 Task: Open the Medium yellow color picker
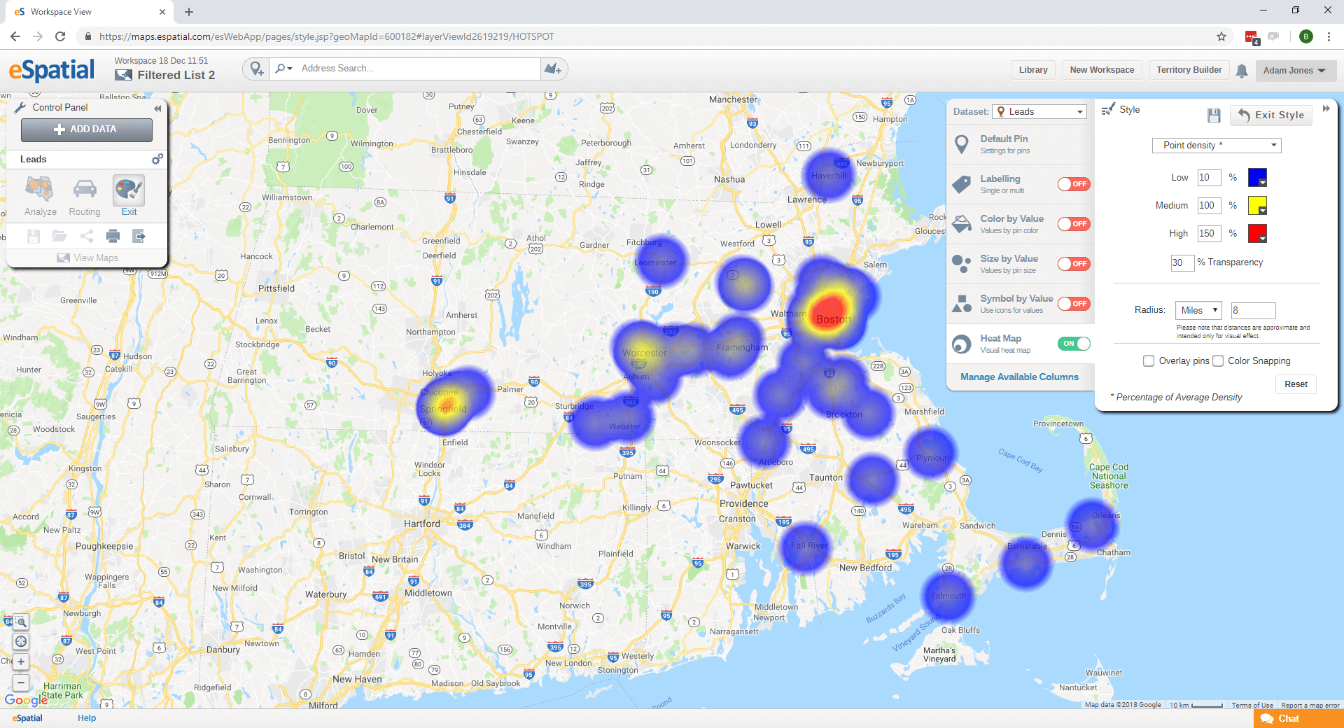coord(1258,206)
